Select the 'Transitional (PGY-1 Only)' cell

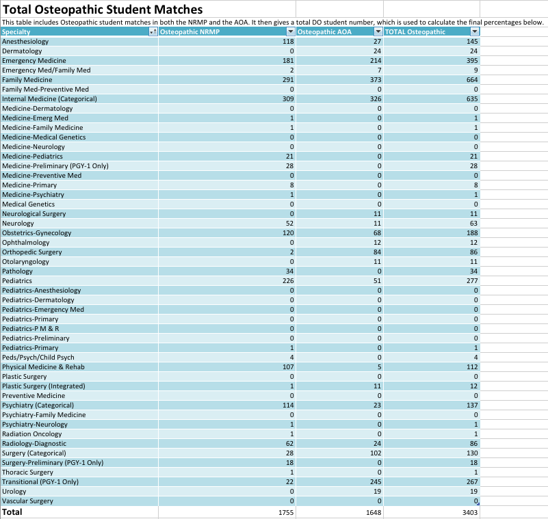pos(79,481)
